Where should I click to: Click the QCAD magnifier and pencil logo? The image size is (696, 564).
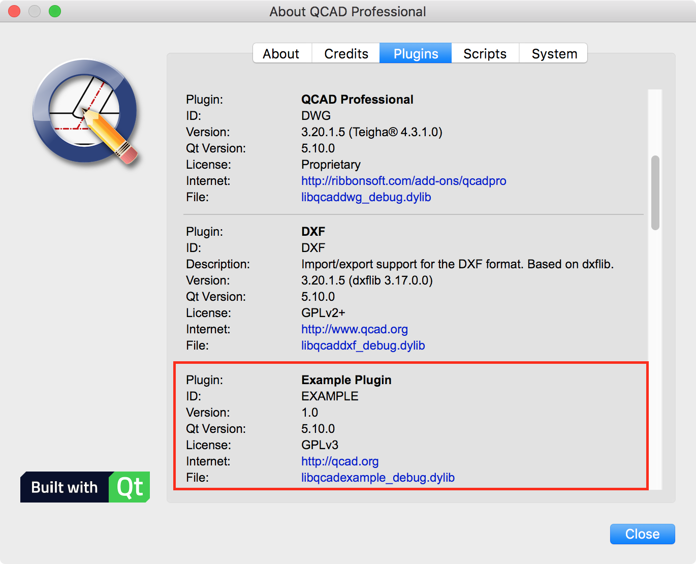point(85,113)
